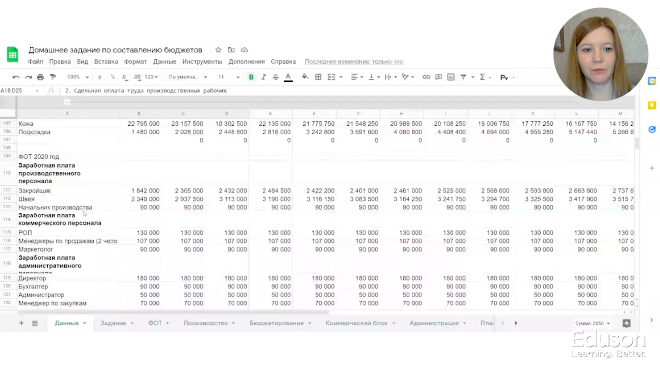Add a new sheet
The width and height of the screenshot is (660, 366).
(21, 323)
